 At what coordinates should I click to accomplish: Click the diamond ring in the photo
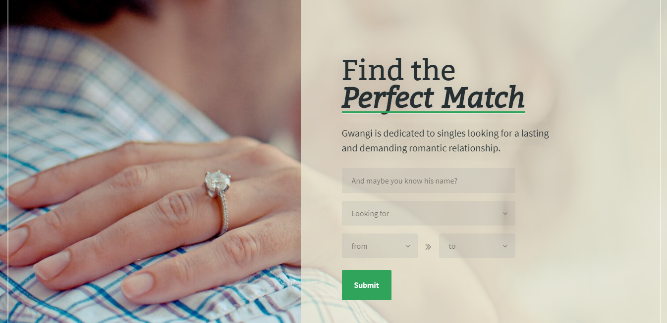tap(219, 182)
